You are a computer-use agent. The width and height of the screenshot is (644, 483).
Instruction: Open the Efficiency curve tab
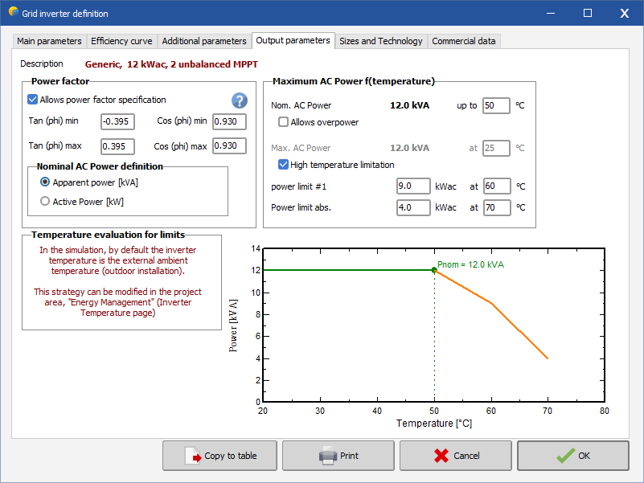[121, 41]
